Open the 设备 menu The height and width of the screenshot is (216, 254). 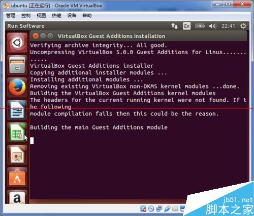point(72,16)
